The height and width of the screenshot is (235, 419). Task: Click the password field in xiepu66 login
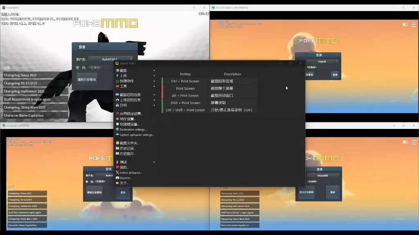pyautogui.click(x=323, y=182)
